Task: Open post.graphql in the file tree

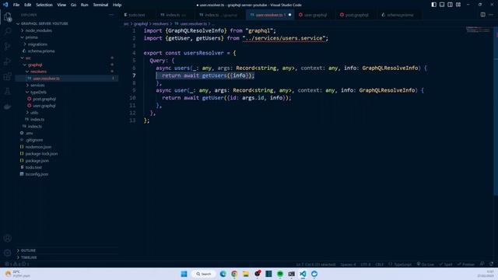Action: pos(67,99)
